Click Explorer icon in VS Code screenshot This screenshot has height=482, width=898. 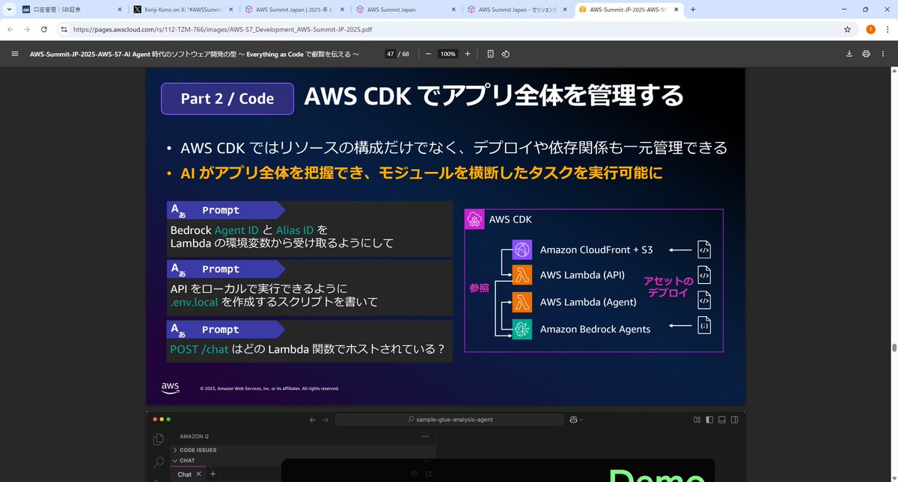158,439
